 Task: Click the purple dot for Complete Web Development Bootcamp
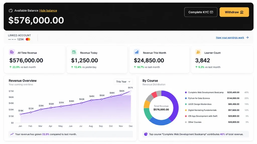[186, 92]
